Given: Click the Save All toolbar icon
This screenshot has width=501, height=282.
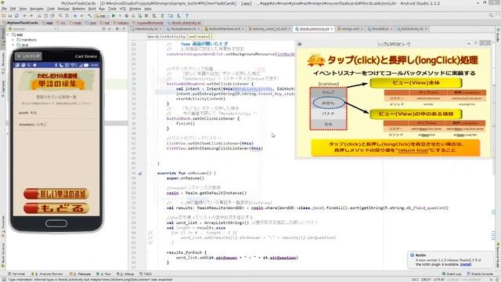Looking at the screenshot, I should click(x=10, y=16).
